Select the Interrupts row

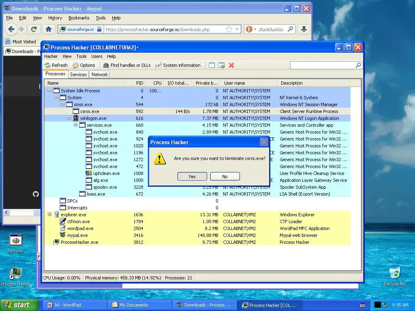click(x=197, y=208)
